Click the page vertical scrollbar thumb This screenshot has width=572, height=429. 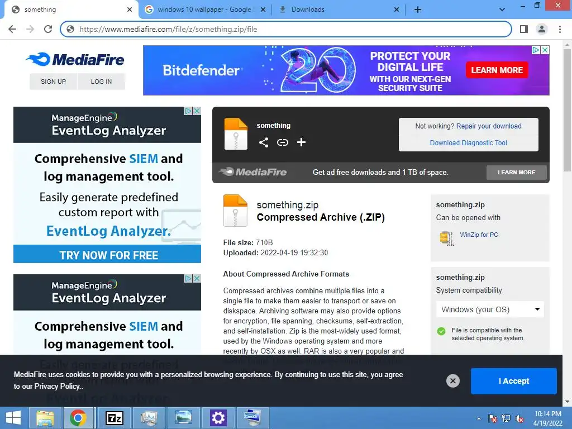(x=567, y=109)
